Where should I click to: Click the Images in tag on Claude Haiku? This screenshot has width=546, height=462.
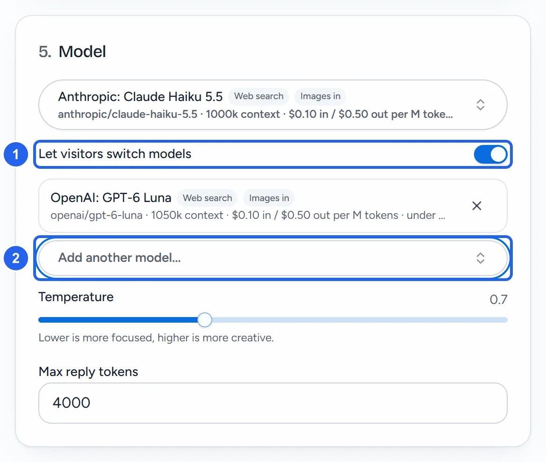pos(320,96)
